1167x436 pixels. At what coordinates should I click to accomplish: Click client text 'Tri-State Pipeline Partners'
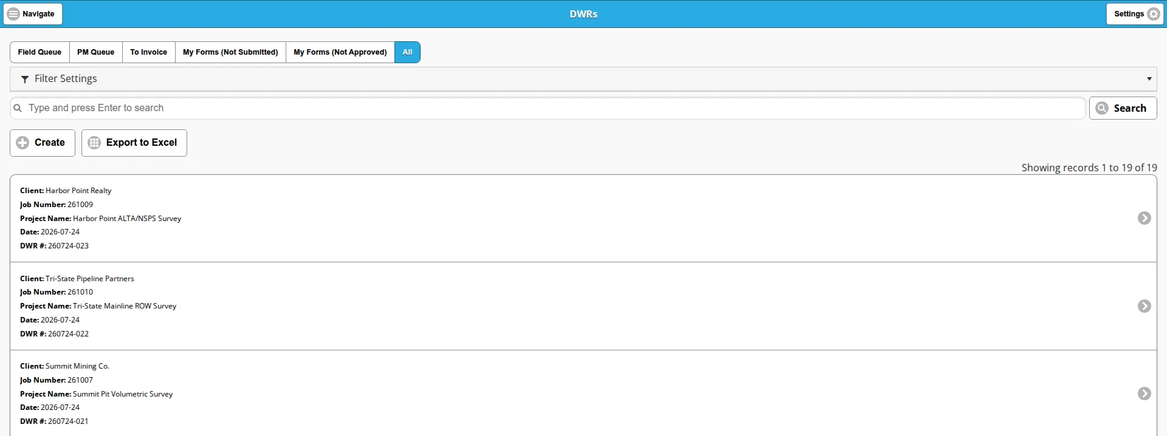point(90,279)
